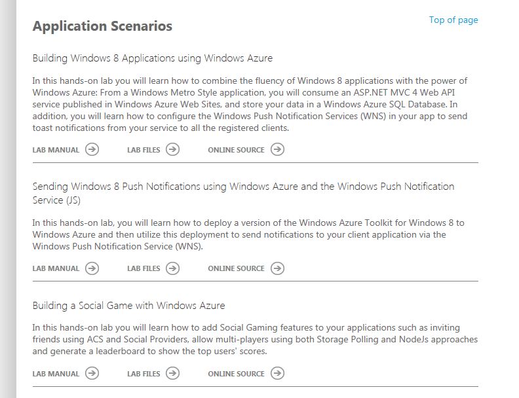
Task: Click the Lab Files arrow icon under Building Windows 8 Applications
Action: point(172,149)
